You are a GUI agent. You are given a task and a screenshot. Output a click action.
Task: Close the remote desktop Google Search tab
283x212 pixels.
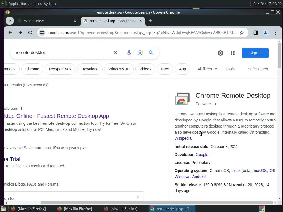[141, 21]
